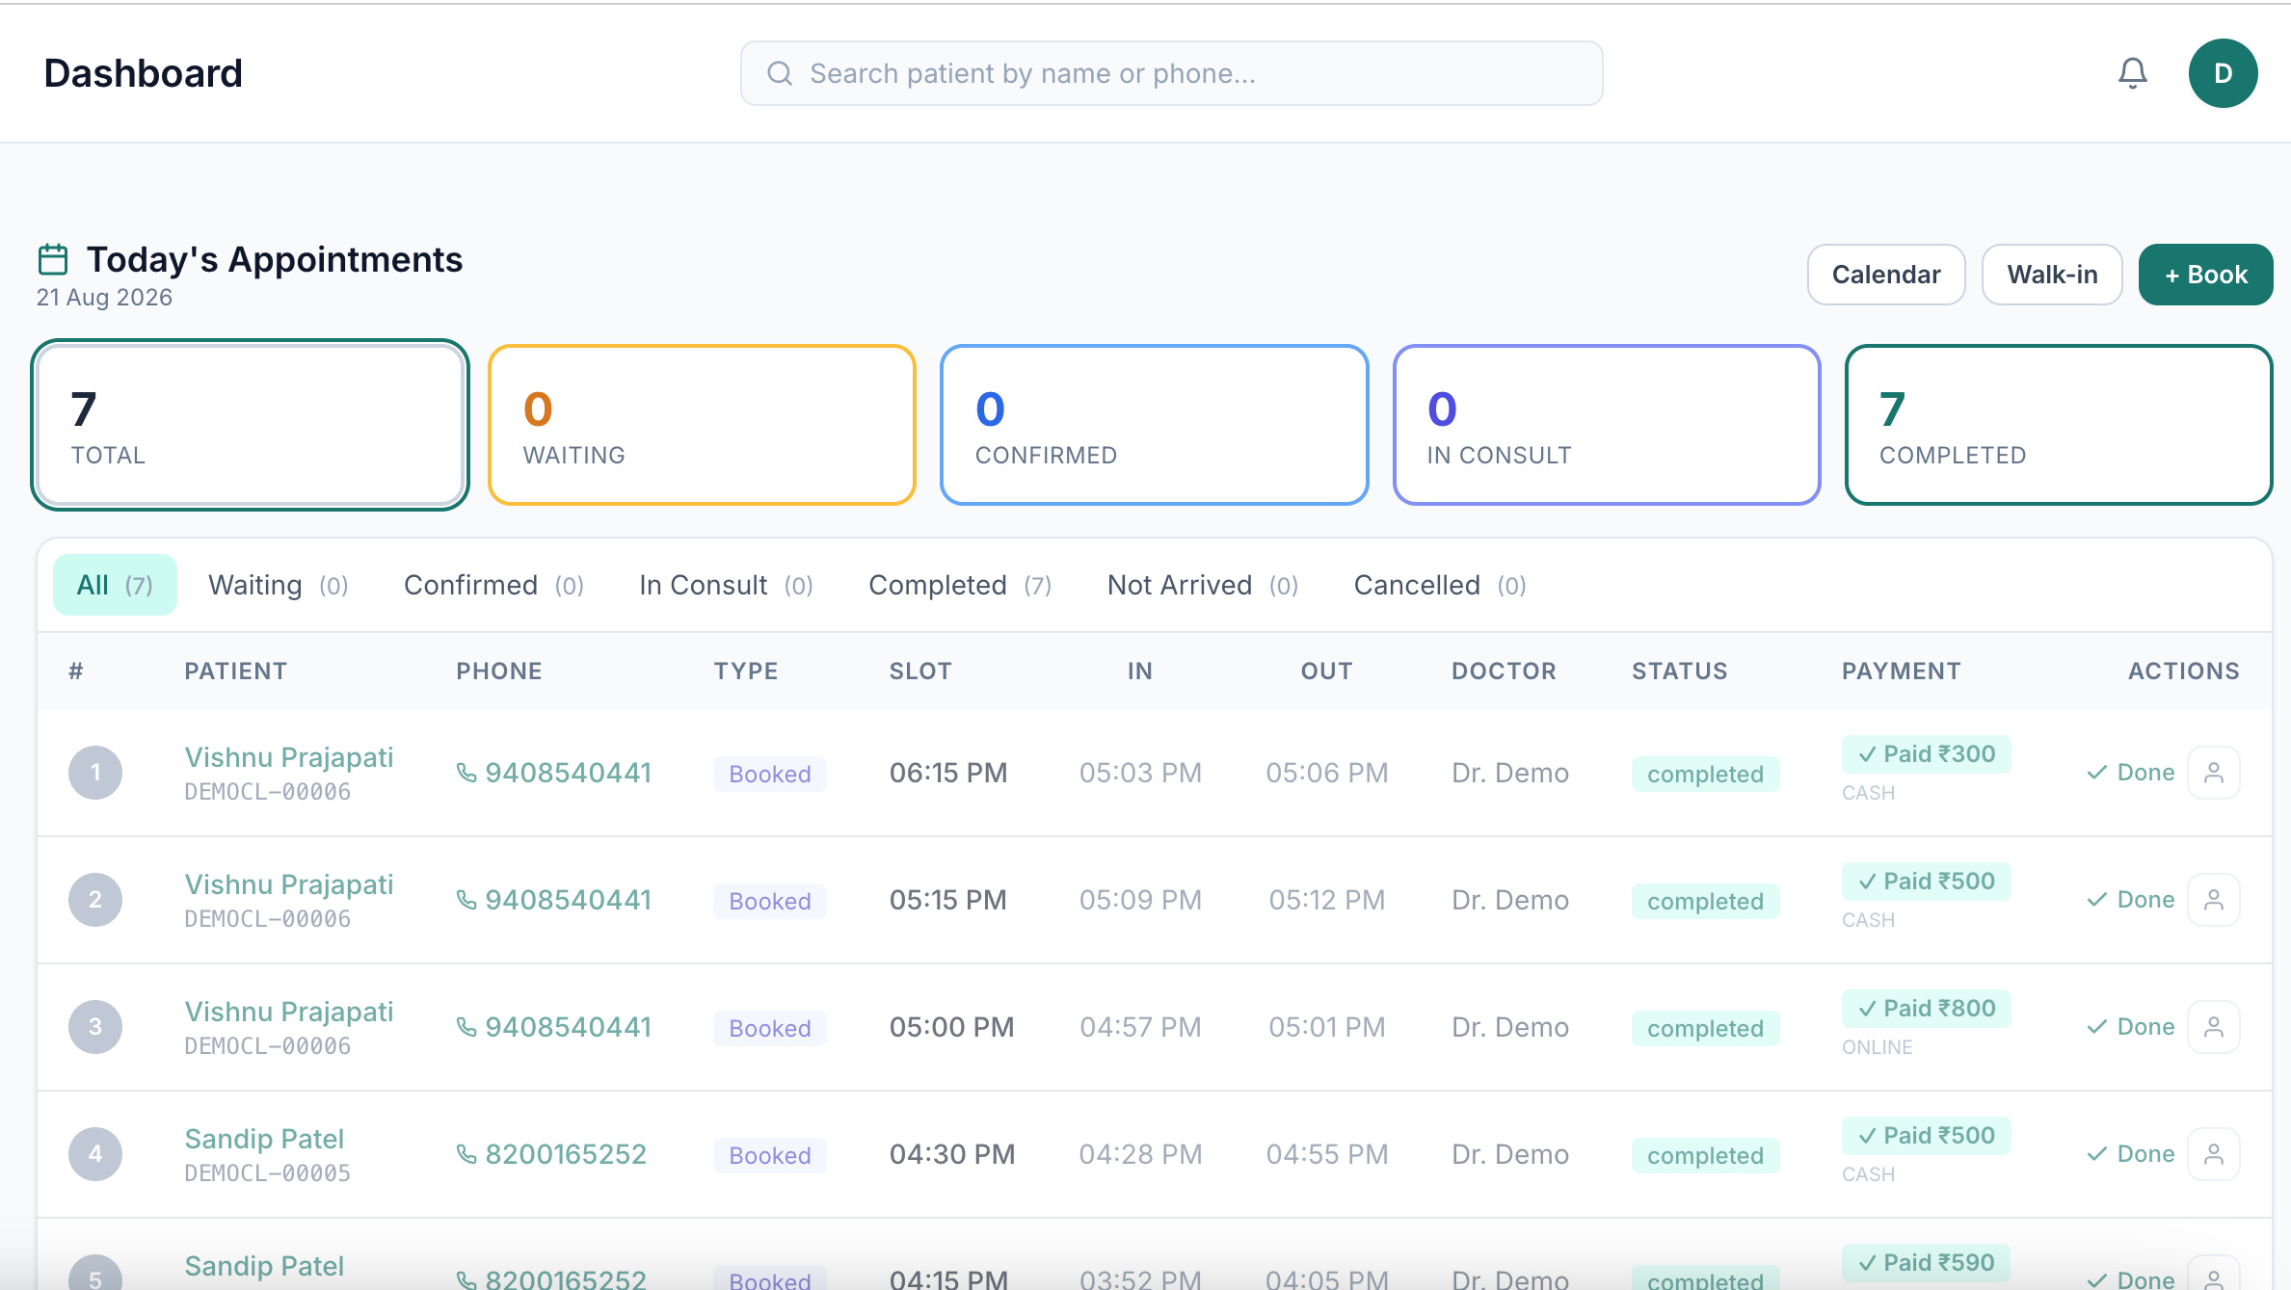The height and width of the screenshot is (1290, 2291).
Task: Switch to the Confirmed (0) tab
Action: pos(493,585)
